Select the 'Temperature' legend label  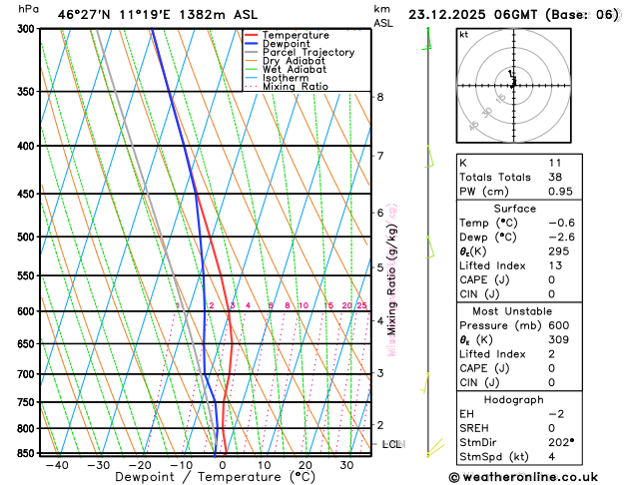coord(296,35)
